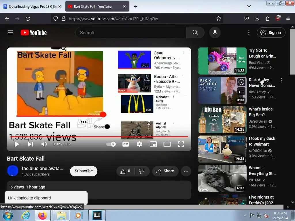Open YouTube settings three-dot menu
The image size is (295, 221).
(x=249, y=33)
